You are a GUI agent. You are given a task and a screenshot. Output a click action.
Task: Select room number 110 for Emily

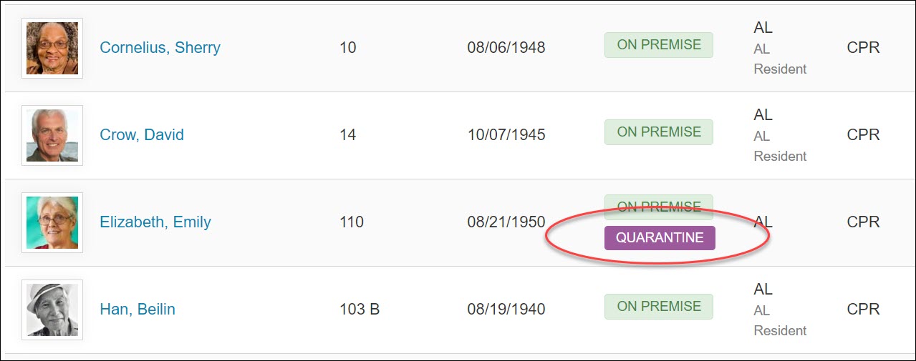(x=352, y=222)
